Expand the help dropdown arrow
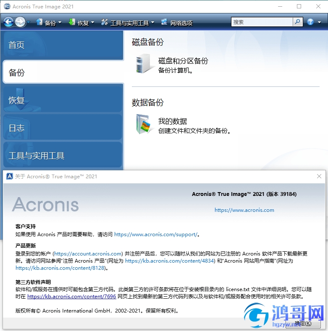328x331 pixels. [x=319, y=22]
